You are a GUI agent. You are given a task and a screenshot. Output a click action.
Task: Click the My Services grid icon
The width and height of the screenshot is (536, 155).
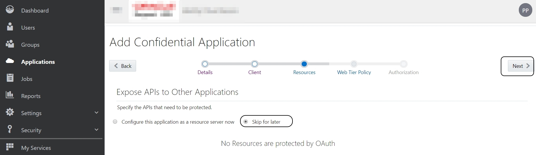tap(10, 147)
